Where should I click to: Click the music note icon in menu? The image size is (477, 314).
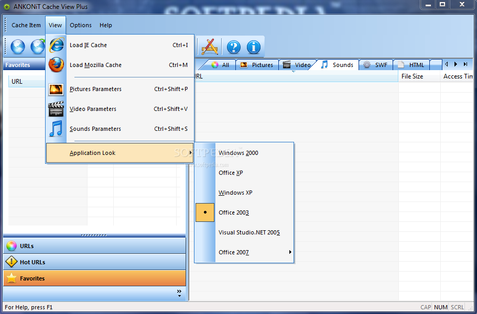[56, 129]
